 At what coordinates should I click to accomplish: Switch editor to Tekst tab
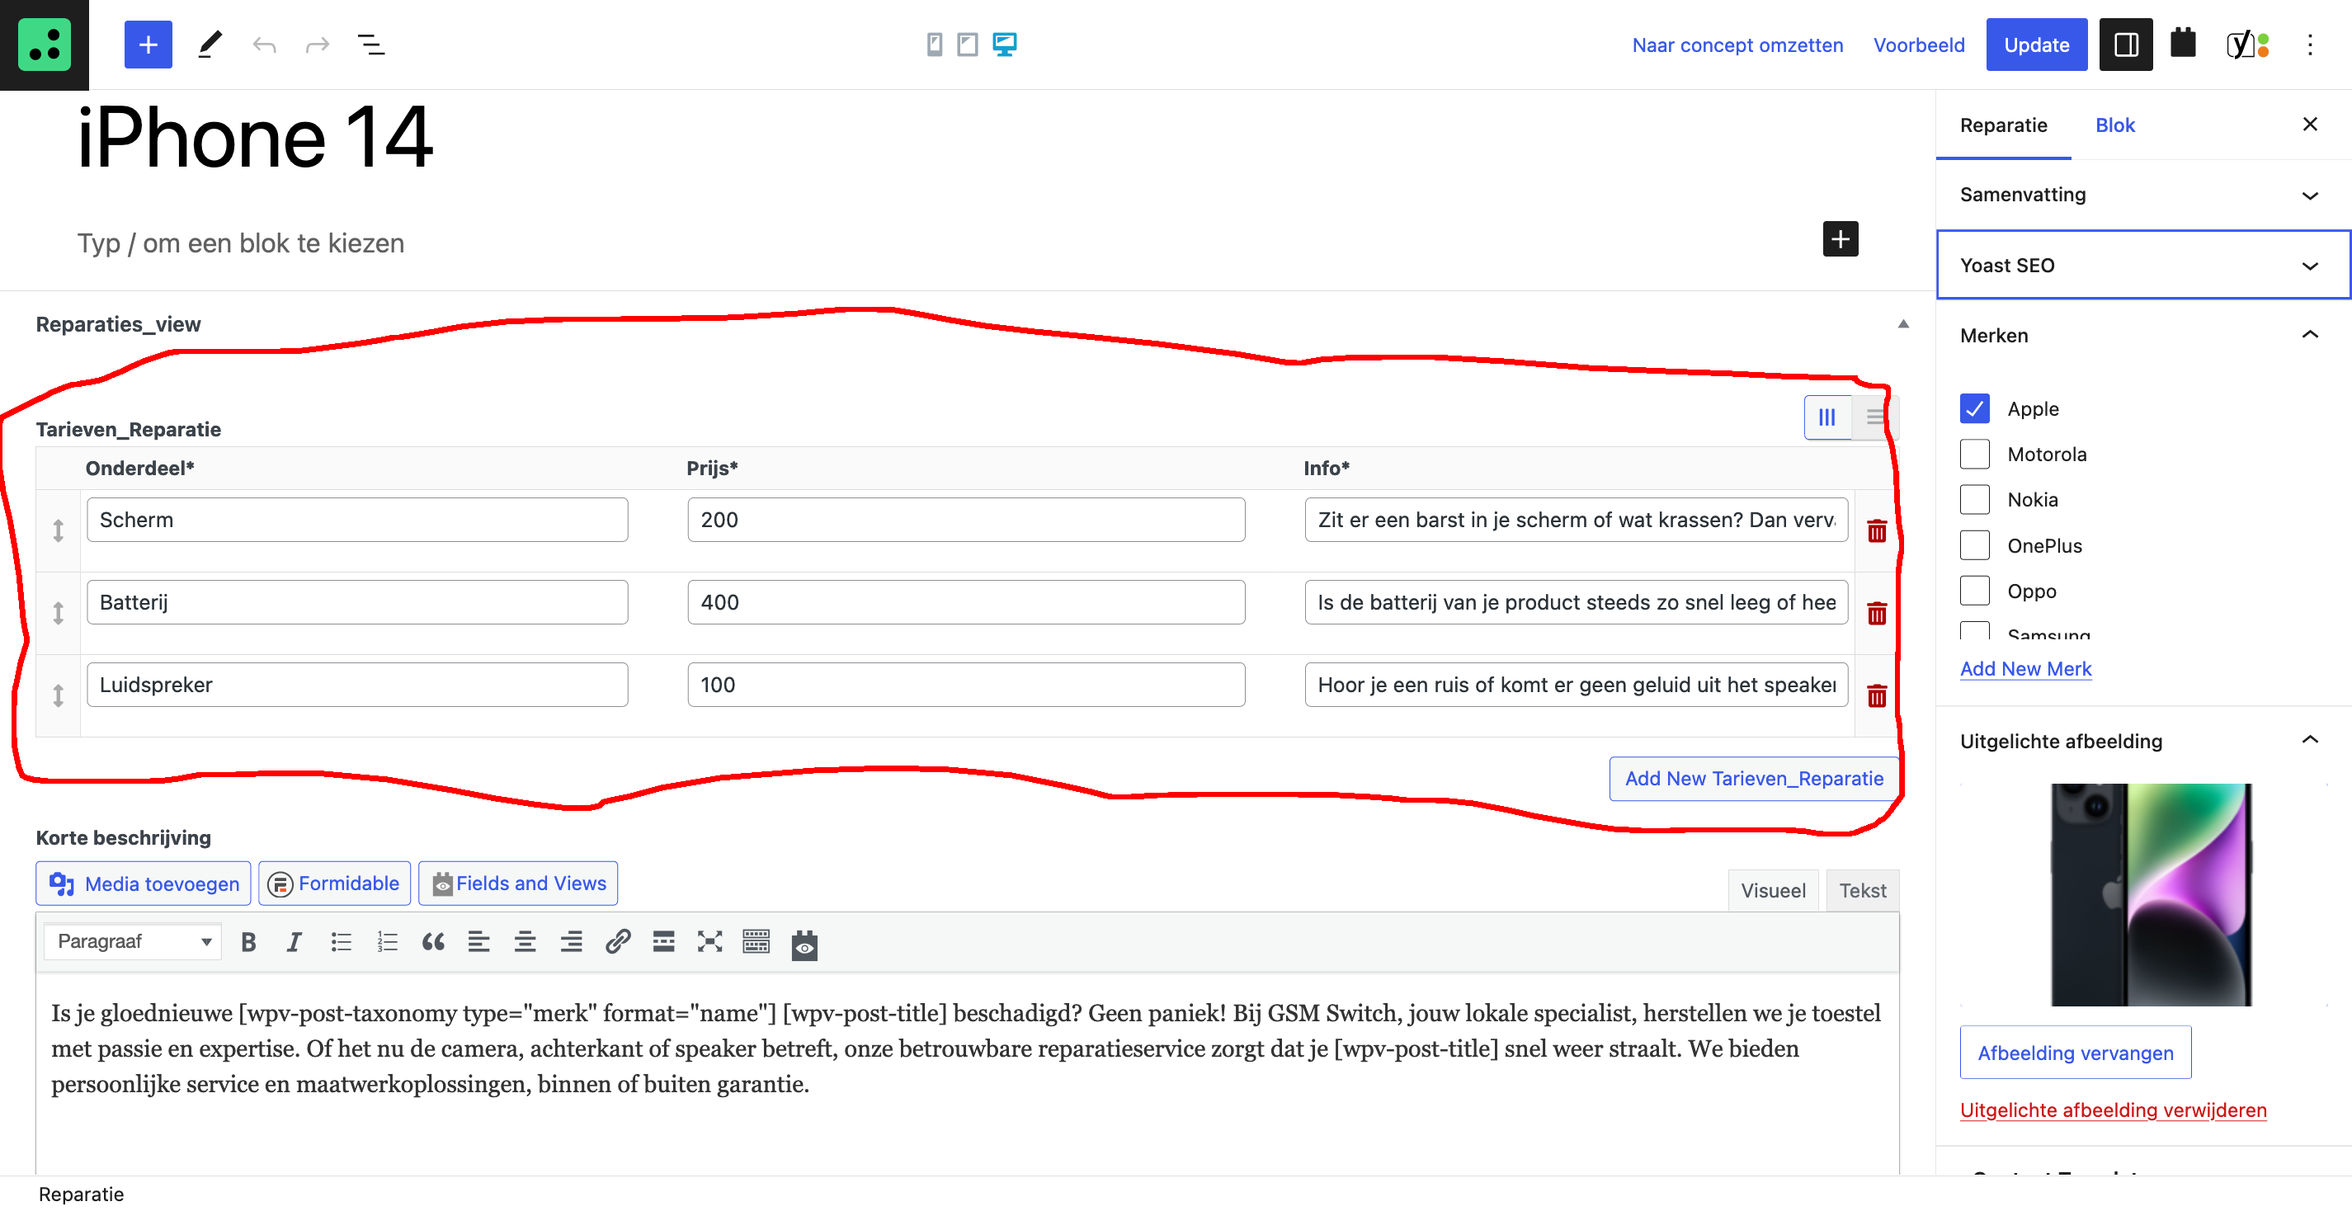[x=1862, y=890]
